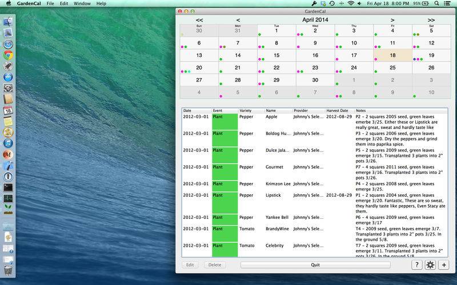Open Launchpad rocket icon in dock

[x=8, y=66]
